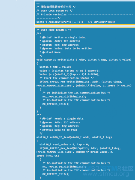Image resolution: width=135 pixels, height=180 pixels.
Task: Click the Chinese comment about audio stream buffer
Action: 56,7
